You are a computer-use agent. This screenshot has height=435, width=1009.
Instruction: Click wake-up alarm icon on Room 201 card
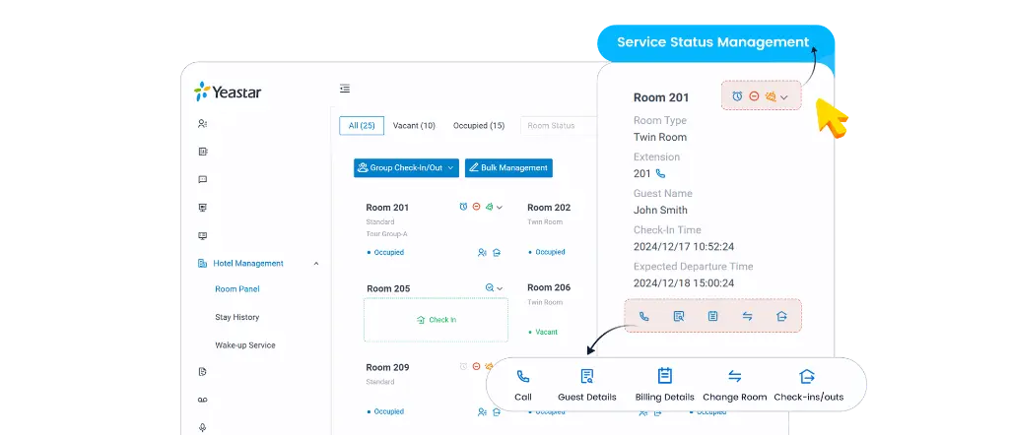pos(463,207)
